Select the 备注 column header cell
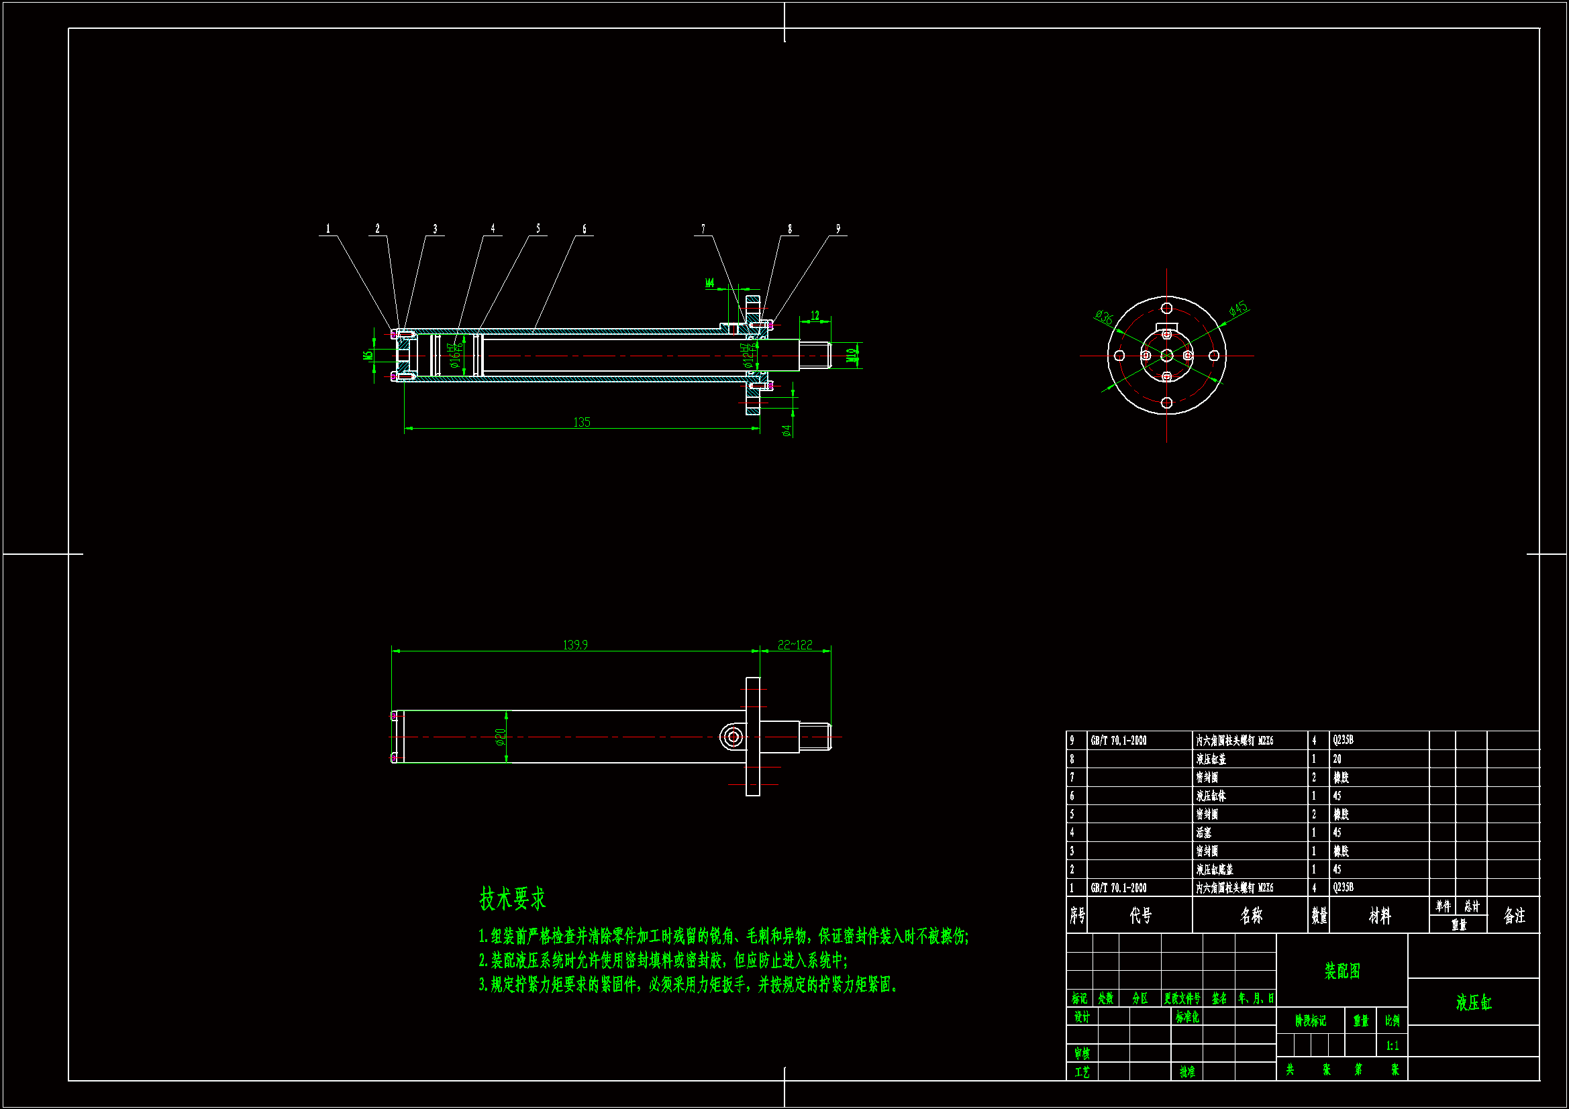1569x1109 pixels. click(x=1515, y=916)
